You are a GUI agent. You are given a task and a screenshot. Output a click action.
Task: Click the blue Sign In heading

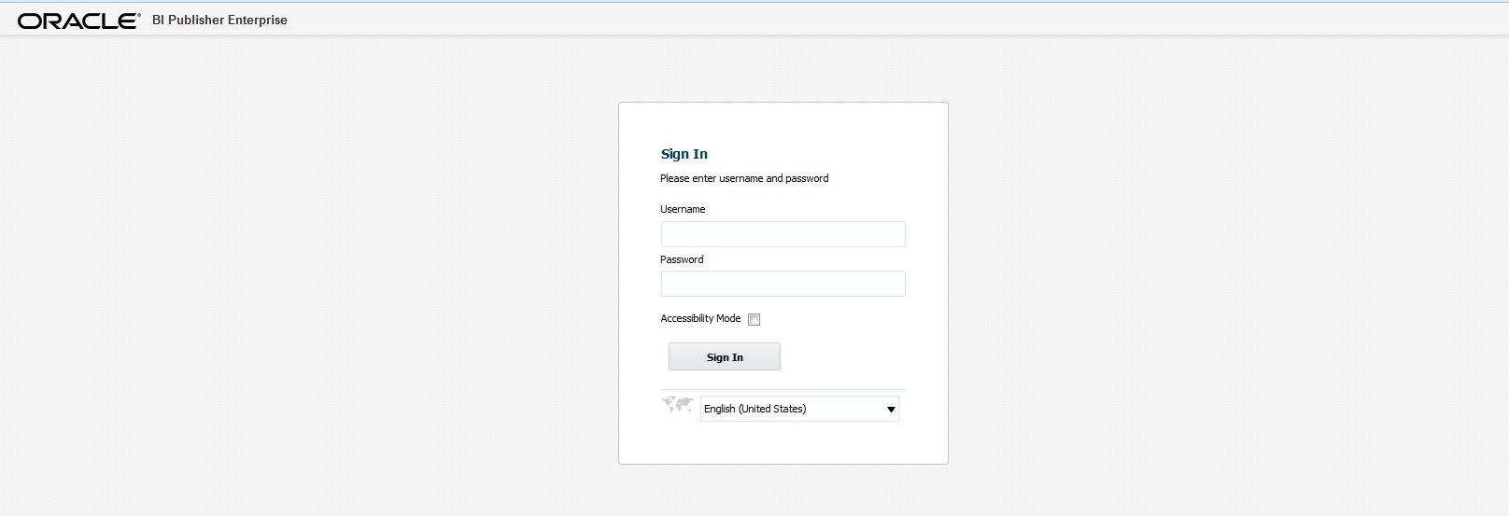pos(684,154)
